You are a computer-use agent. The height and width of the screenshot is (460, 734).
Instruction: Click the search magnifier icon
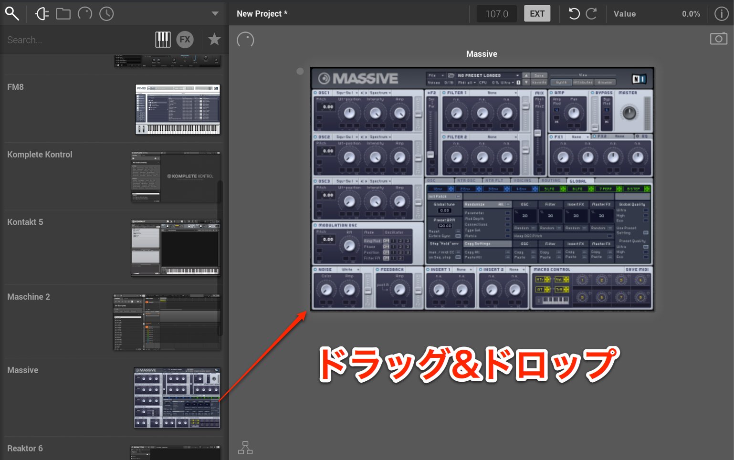pos(12,13)
